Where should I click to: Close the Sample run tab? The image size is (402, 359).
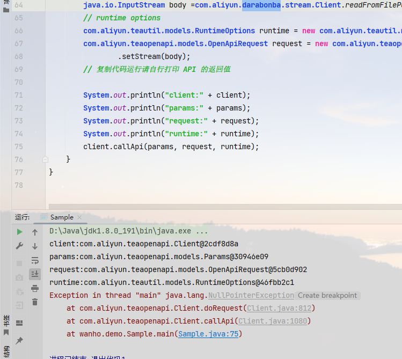pos(79,217)
